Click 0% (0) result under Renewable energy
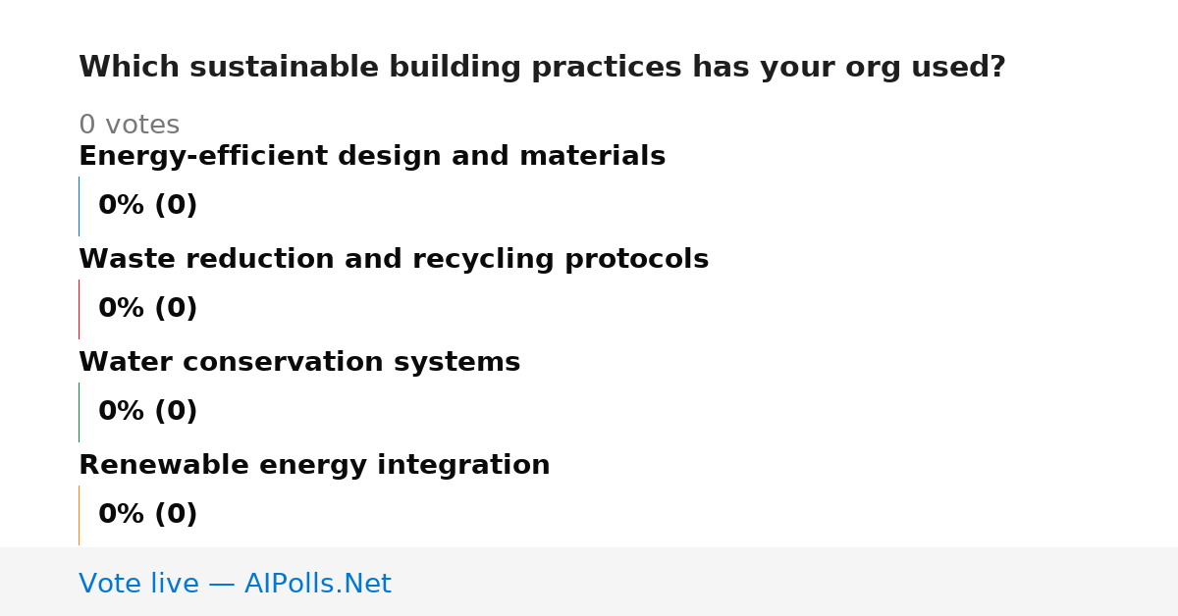 point(147,514)
